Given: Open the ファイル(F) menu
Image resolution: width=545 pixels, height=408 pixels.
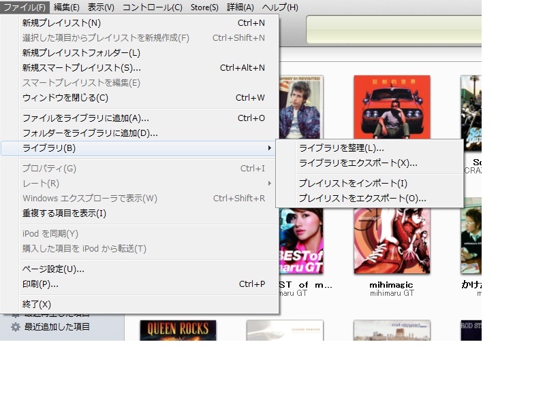Looking at the screenshot, I should tap(25, 7).
